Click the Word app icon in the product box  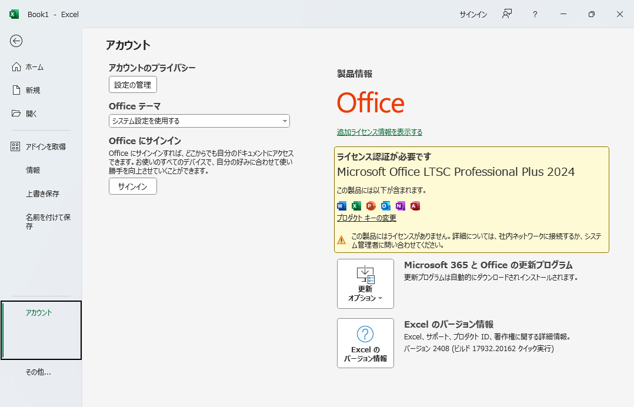(342, 206)
